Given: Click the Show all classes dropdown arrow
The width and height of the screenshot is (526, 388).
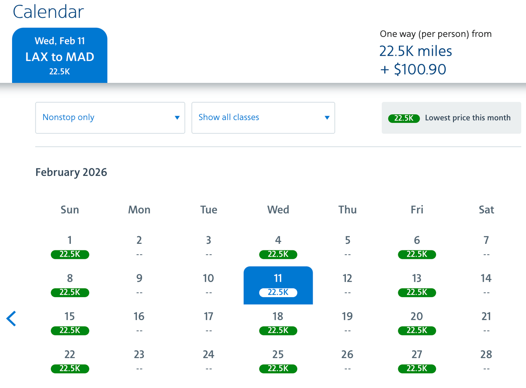Looking at the screenshot, I should pos(327,118).
